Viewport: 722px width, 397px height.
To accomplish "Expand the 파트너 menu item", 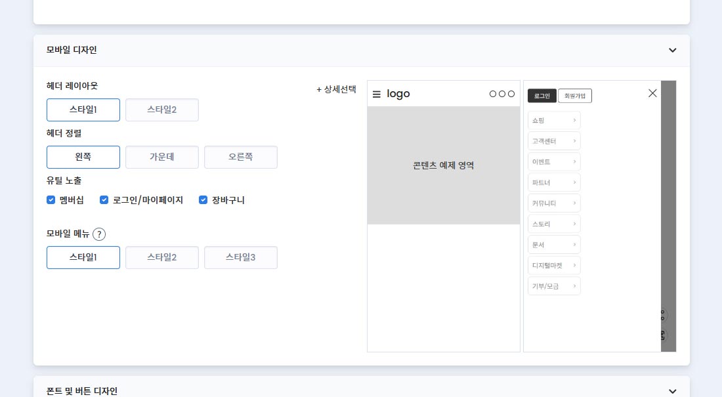I will click(554, 182).
